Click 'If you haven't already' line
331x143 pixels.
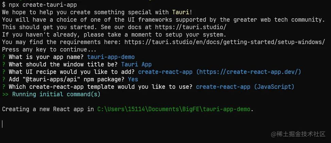(114, 35)
